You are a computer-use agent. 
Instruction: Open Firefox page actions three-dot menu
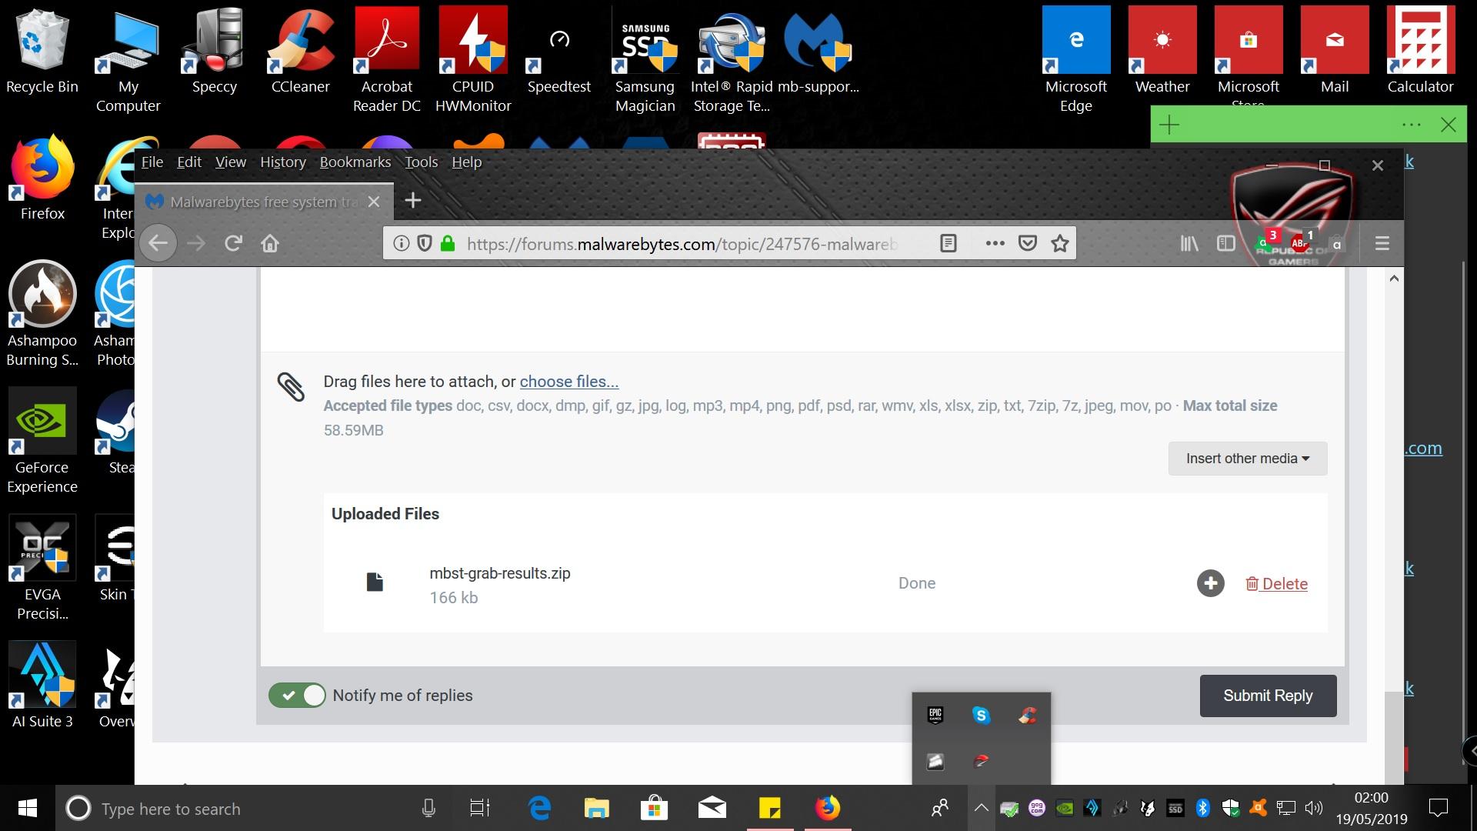pos(994,243)
